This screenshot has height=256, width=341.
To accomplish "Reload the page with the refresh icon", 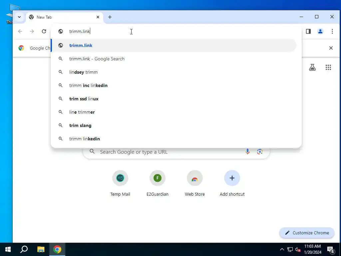I will (x=44, y=31).
